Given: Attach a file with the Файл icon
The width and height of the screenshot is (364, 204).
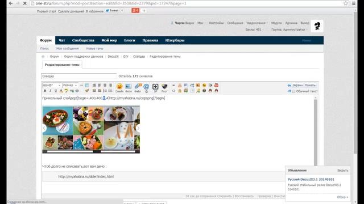Looking at the screenshot, I should click(x=138, y=88).
